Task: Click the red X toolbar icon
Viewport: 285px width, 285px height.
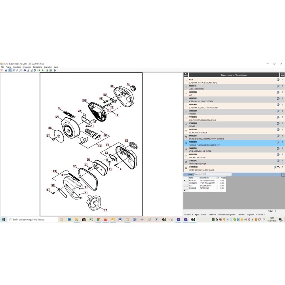Action: coord(2,70)
